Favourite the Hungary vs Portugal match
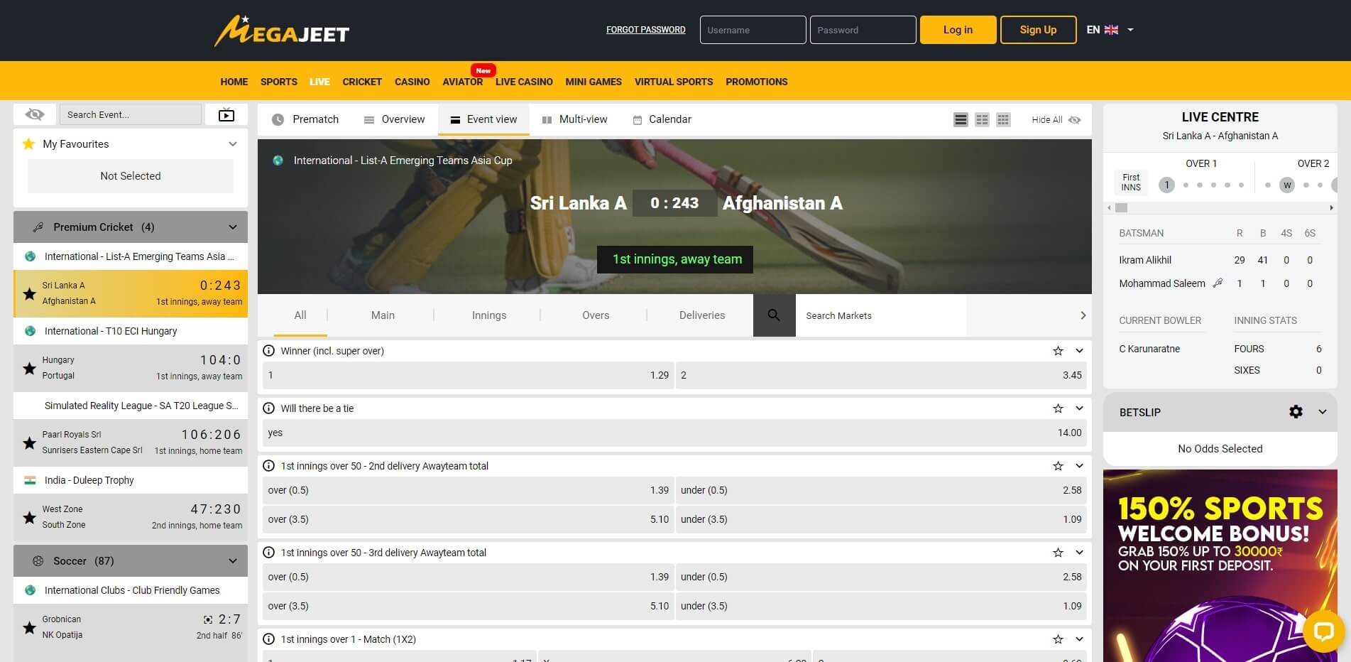The height and width of the screenshot is (662, 1351). click(29, 368)
